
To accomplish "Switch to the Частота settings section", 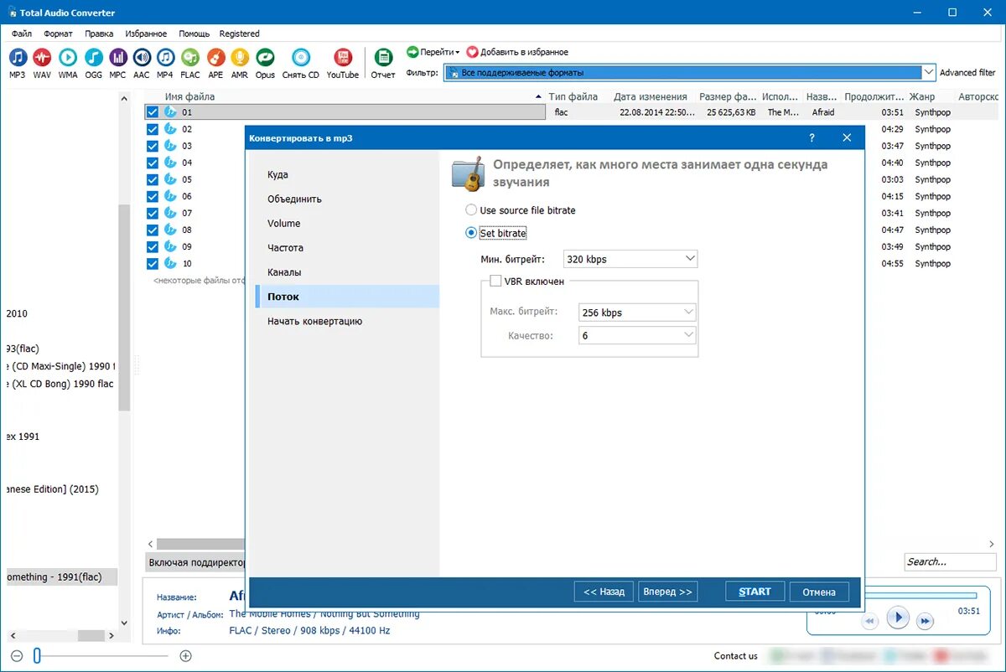I will (x=285, y=247).
